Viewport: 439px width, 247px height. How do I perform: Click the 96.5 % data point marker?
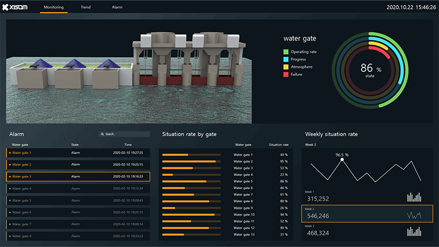(342, 160)
